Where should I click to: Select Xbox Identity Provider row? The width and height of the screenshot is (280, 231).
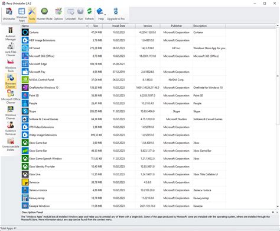(x=123, y=166)
